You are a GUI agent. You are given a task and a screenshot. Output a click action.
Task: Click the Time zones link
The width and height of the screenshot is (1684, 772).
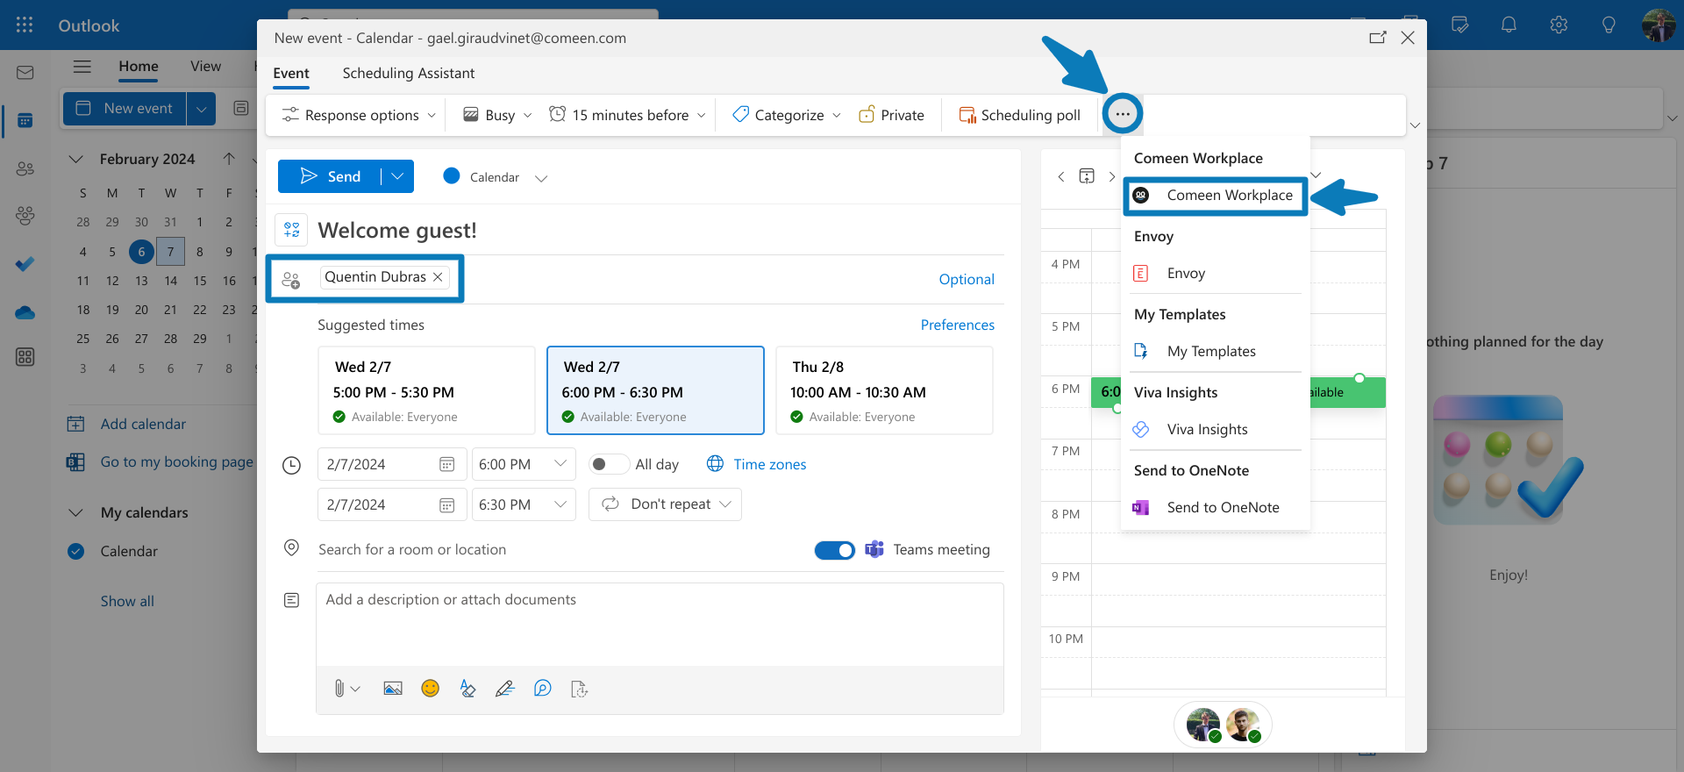point(757,464)
